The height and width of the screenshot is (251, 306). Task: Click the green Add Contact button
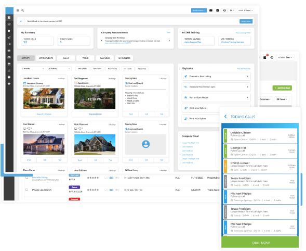tap(282, 88)
